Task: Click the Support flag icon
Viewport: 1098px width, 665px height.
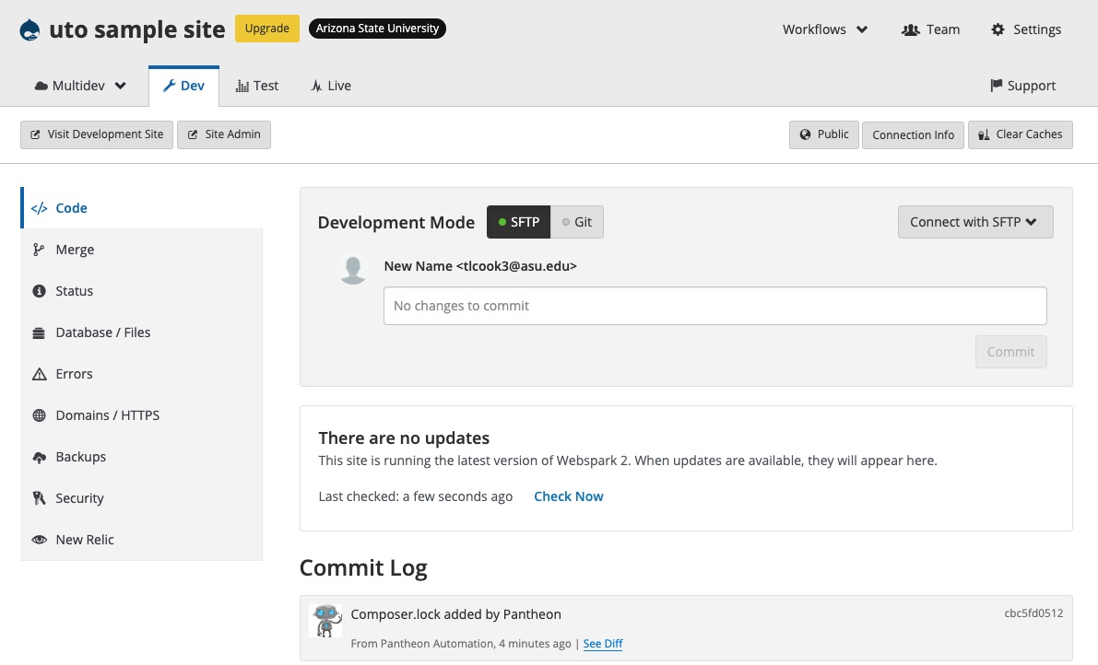Action: click(x=996, y=86)
